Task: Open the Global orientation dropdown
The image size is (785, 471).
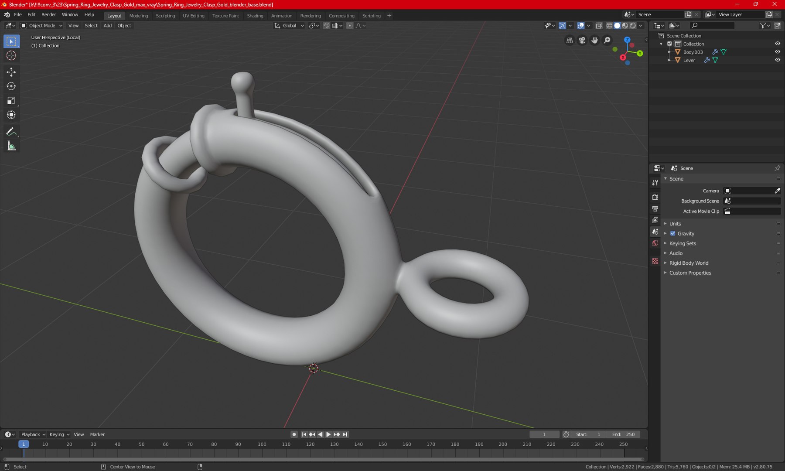Action: 289,26
